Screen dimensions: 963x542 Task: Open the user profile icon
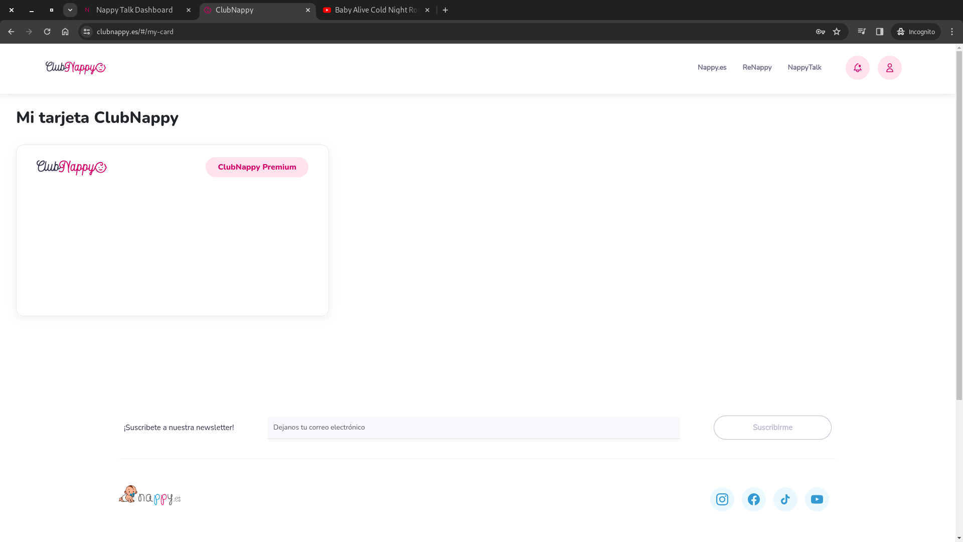(x=889, y=68)
